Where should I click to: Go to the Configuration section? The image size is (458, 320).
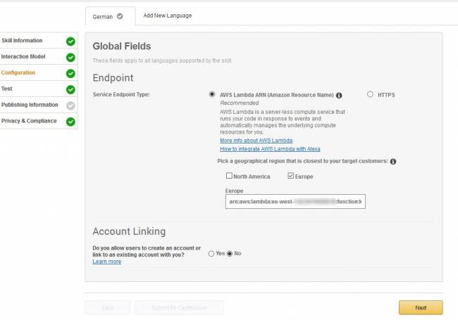click(18, 72)
